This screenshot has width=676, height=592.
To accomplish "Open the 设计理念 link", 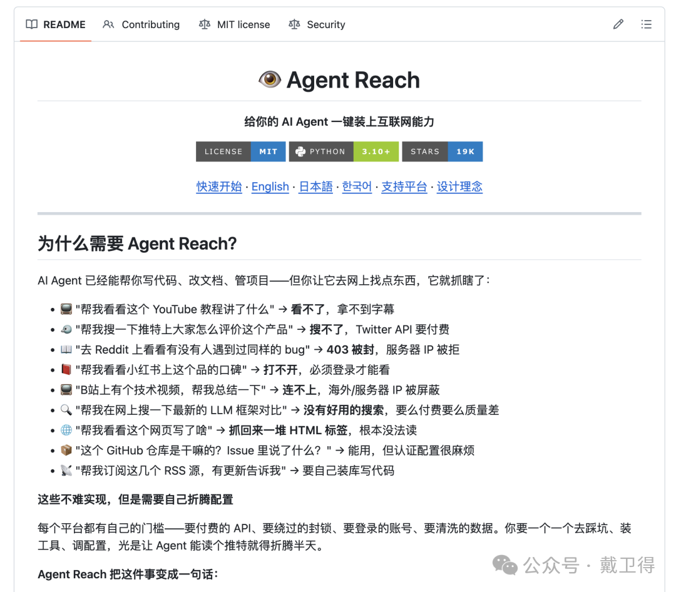I will tap(459, 186).
